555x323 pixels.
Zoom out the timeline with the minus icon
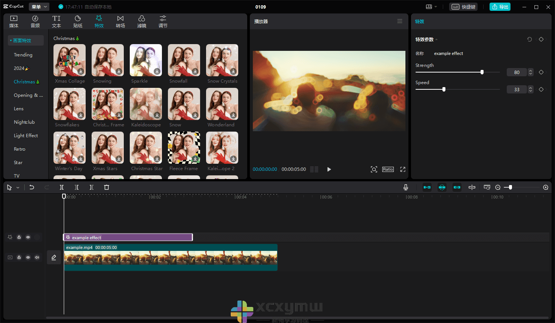[498, 187]
